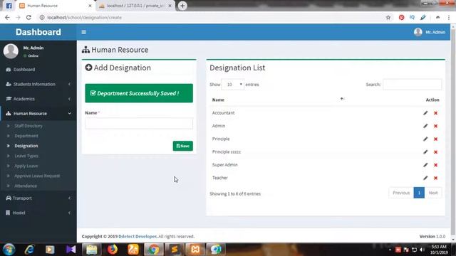Collapse the Human Resource menu
Image resolution: width=456 pixels, height=256 pixels.
pos(38,114)
